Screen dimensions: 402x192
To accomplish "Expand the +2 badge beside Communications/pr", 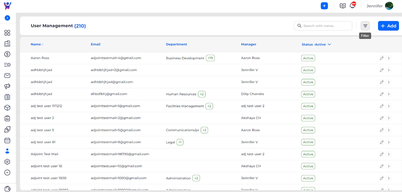I will click(205, 130).
